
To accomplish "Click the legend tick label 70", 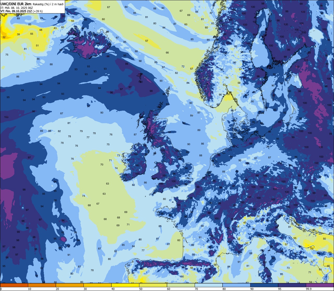I will tap(196, 289).
